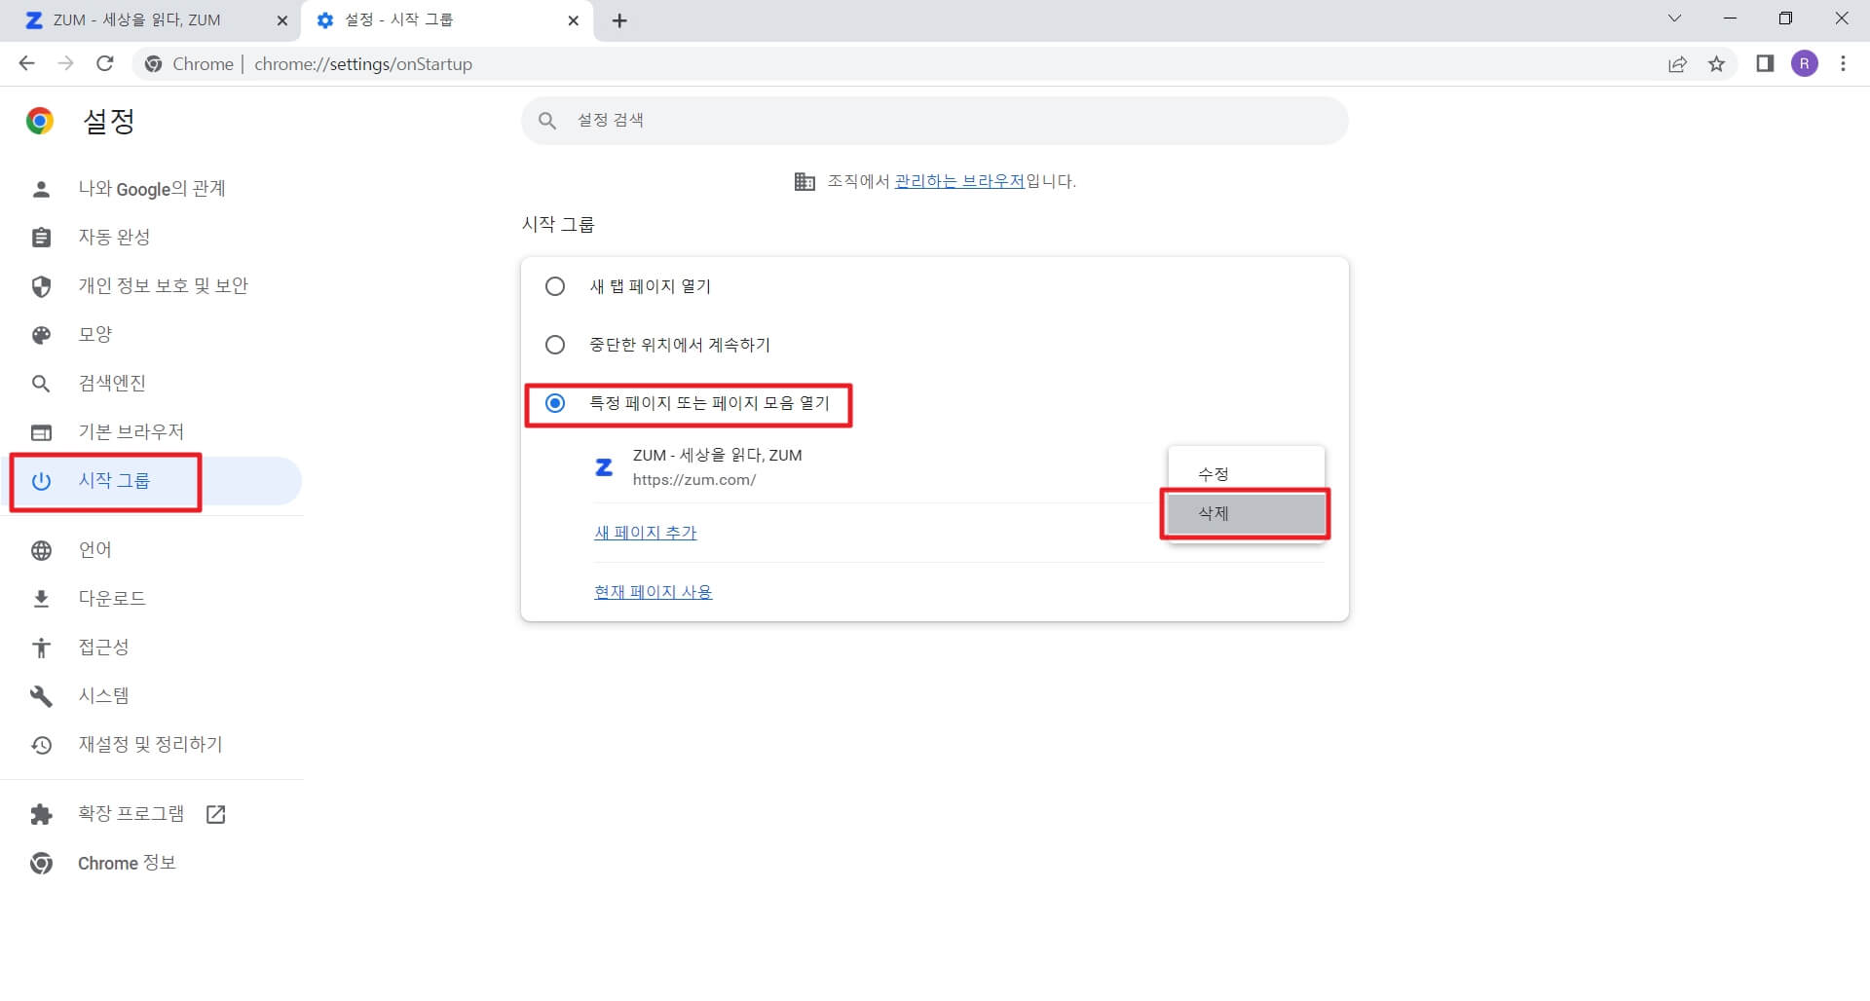Click the 시스템 wrench icon

42,695
